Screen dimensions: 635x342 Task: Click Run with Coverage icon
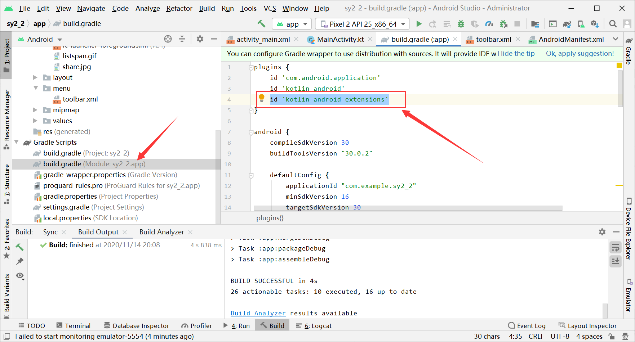click(475, 24)
